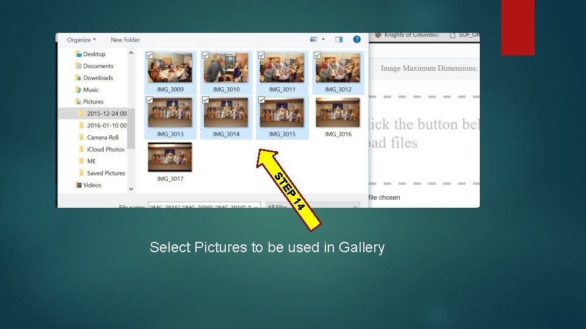Screen dimensions: 586x329
Task: Expand the All Files type dropdown
Action: pos(313,205)
